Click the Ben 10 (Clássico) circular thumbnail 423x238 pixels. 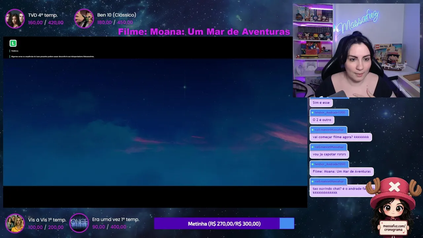(x=84, y=19)
